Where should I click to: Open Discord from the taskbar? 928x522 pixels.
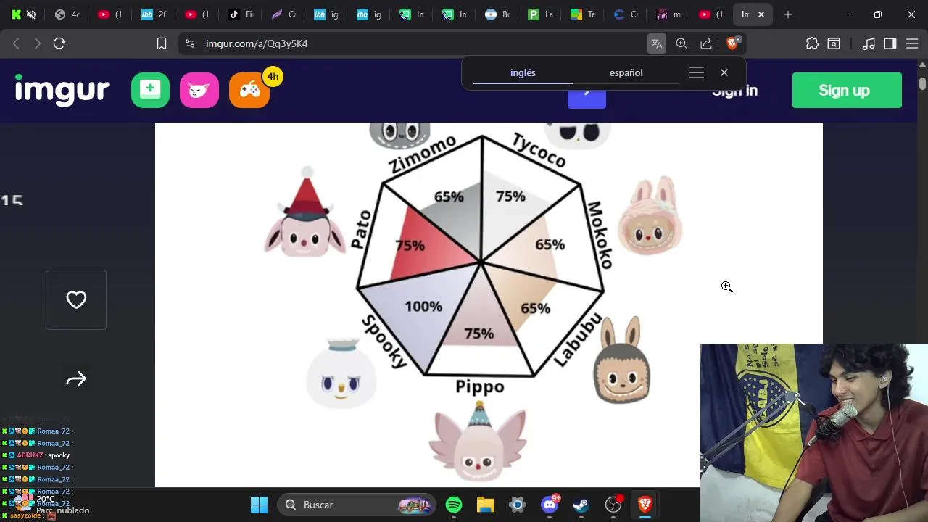point(550,505)
